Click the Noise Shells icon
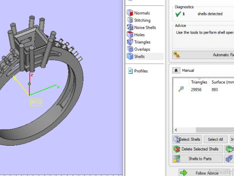 (x=130, y=27)
